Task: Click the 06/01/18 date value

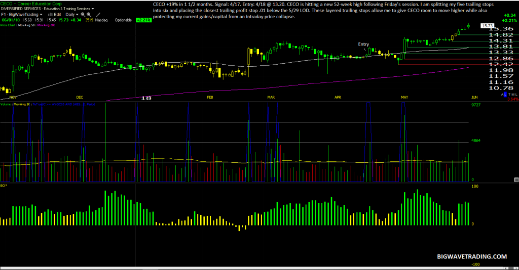Action: tap(11, 20)
